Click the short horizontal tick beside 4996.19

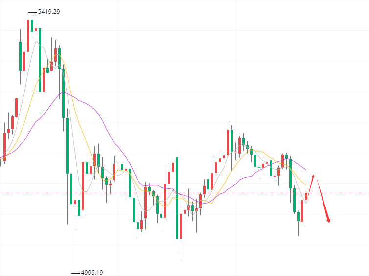tap(75, 273)
